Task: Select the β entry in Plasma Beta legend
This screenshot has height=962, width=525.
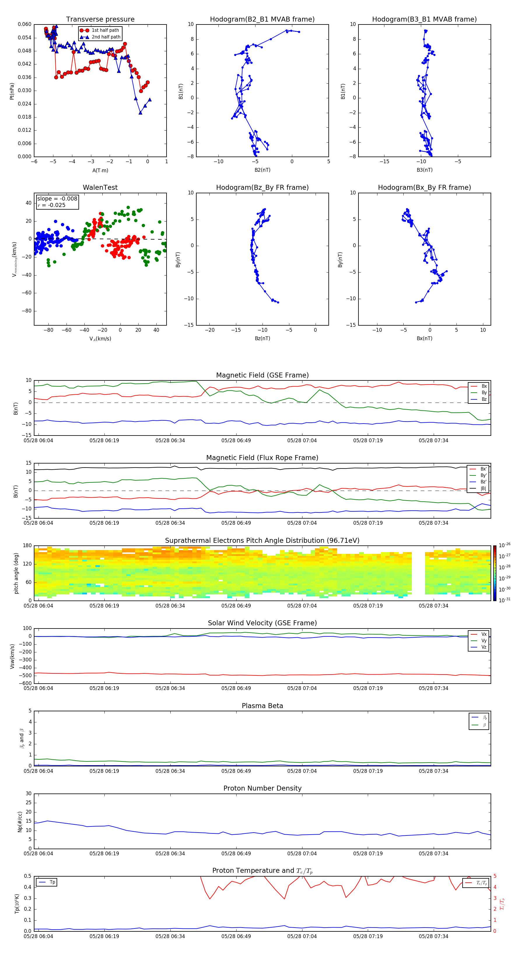Action: click(479, 725)
